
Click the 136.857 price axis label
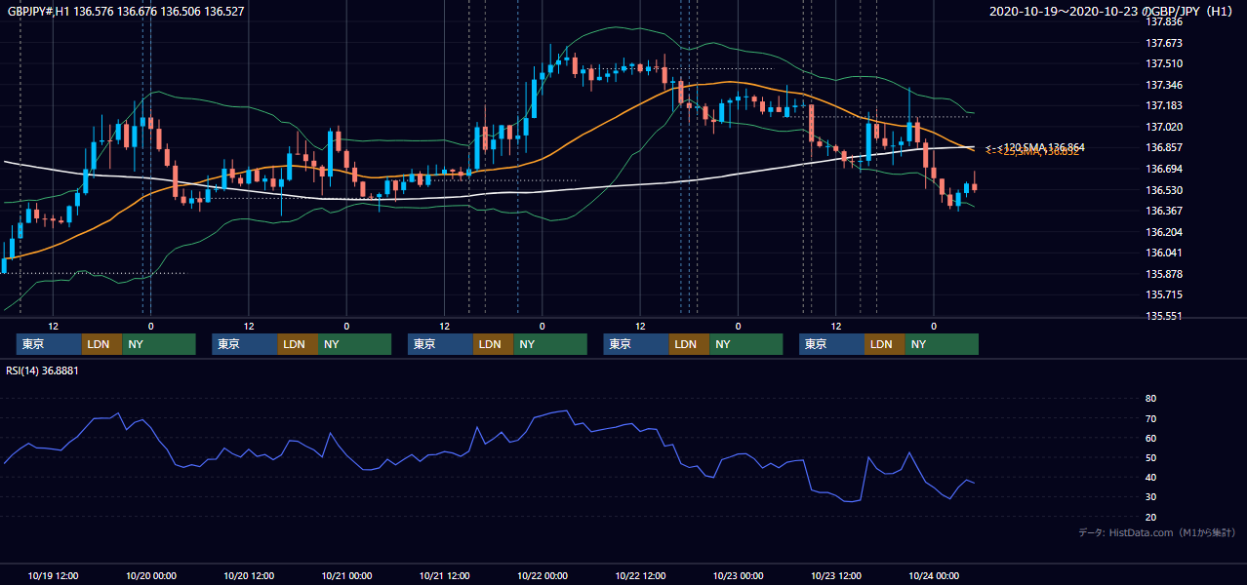point(1163,148)
